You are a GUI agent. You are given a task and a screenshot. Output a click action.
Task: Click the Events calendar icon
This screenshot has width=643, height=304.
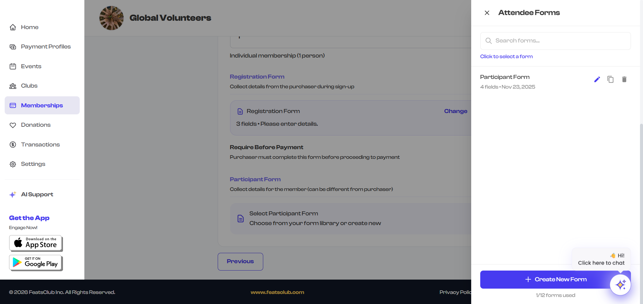pos(13,66)
